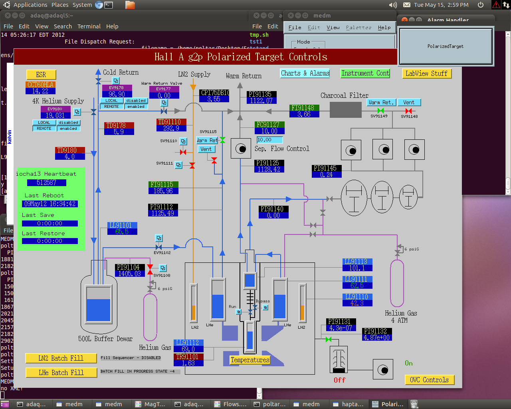Click the red SV91148 valve symbol
Image resolution: width=511 pixels, height=409 pixels.
click(408, 111)
